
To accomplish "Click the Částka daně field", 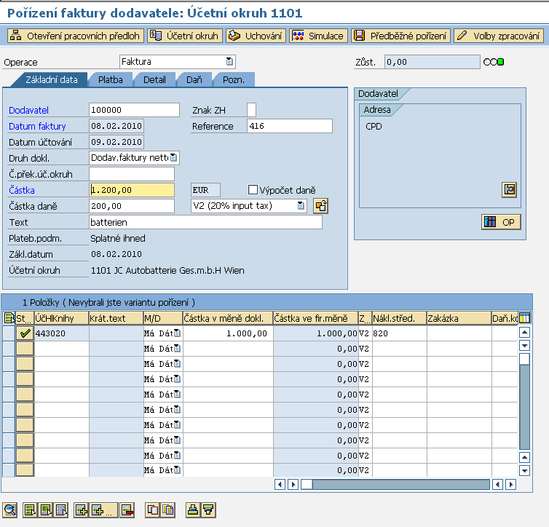I will (x=132, y=206).
